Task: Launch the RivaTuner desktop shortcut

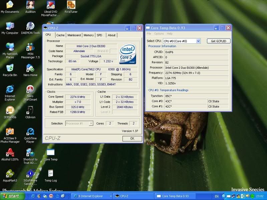Action: (x=71, y=7)
